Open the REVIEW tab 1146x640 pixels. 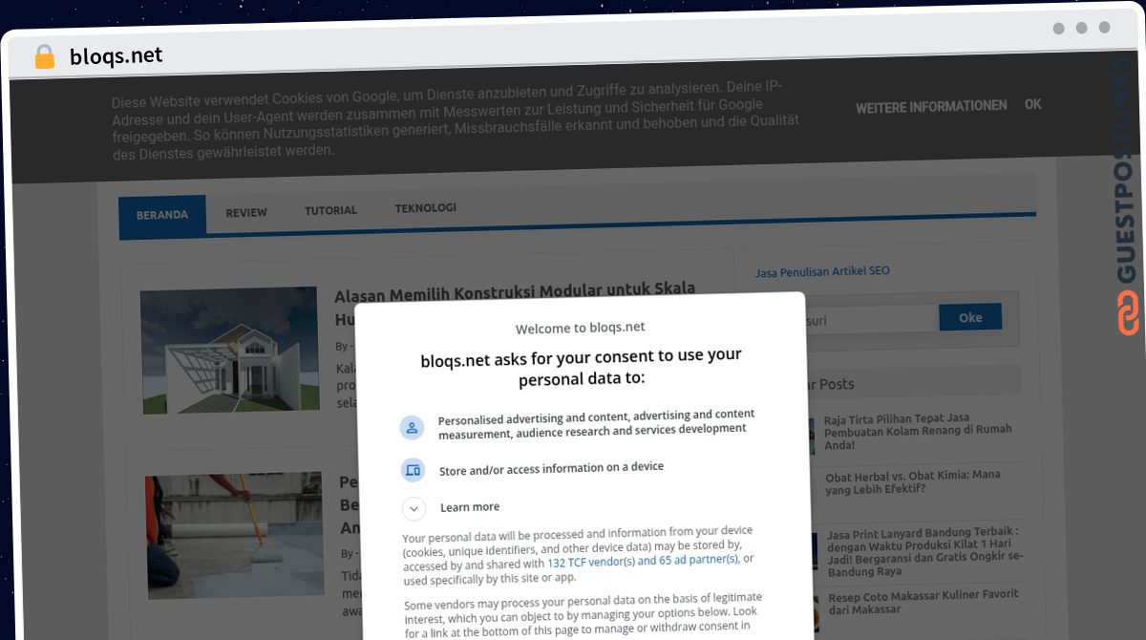(x=245, y=212)
